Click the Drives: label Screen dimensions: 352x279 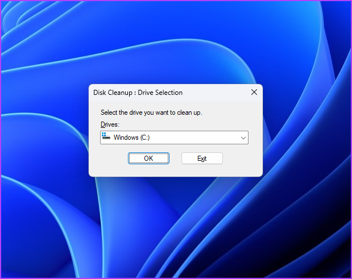(110, 124)
